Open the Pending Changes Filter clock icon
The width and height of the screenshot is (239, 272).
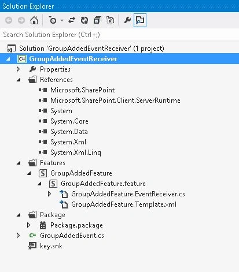coord(52,20)
